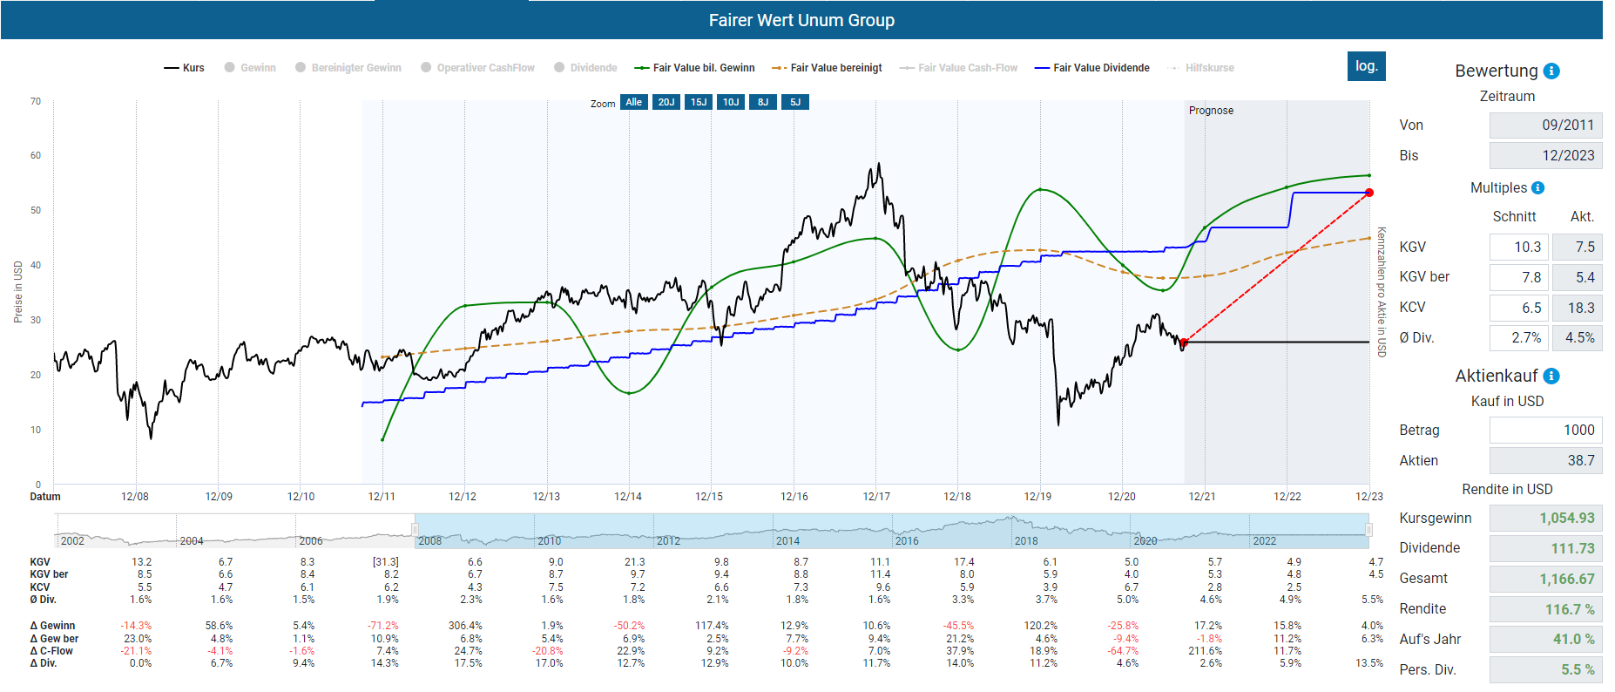Switch chart to logarithmic scale
The image size is (1615, 692).
point(1366,66)
